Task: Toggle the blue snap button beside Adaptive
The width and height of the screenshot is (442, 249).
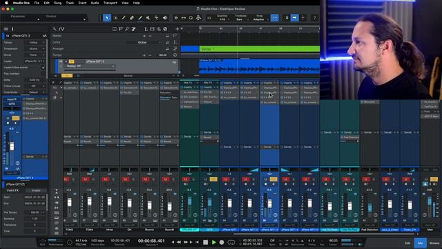Action: click(275, 18)
